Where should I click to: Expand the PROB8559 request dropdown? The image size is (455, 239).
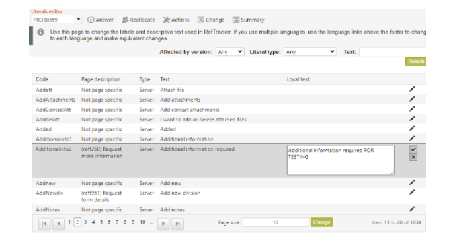click(x=78, y=20)
